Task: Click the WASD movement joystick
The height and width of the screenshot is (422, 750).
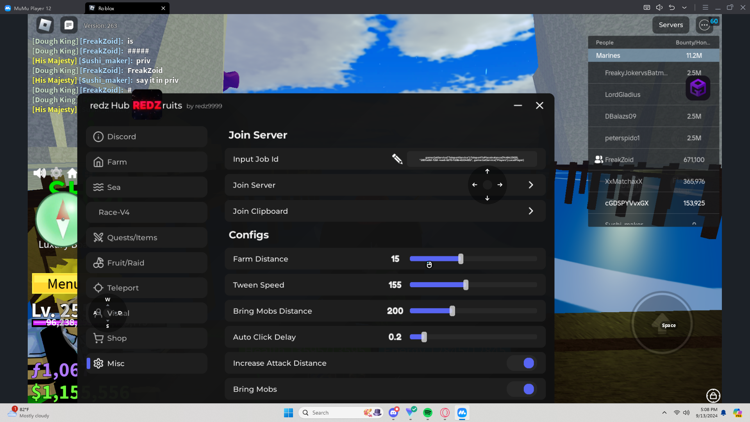Action: click(107, 313)
